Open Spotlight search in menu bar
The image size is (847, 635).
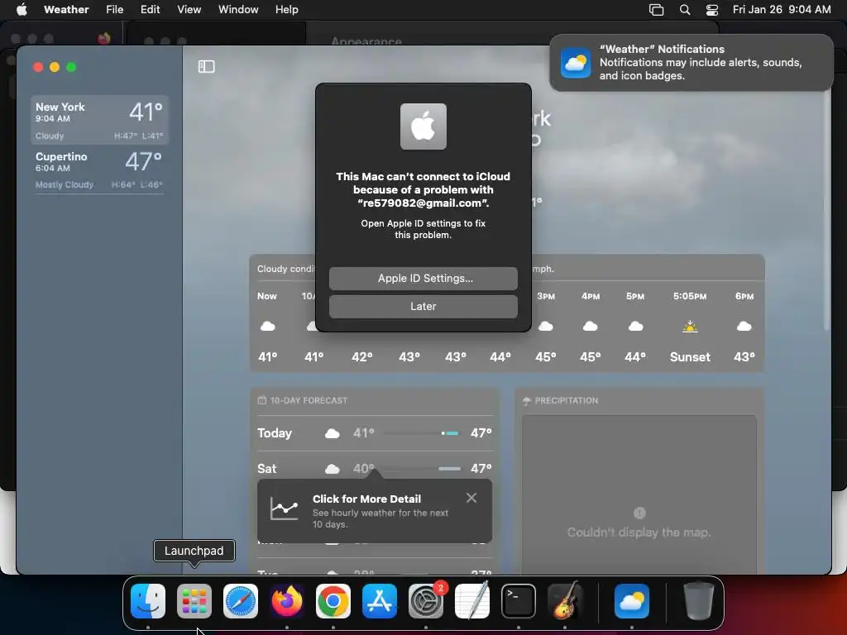pyautogui.click(x=685, y=10)
